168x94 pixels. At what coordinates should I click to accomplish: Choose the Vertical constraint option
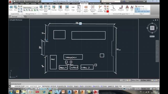[53, 86]
